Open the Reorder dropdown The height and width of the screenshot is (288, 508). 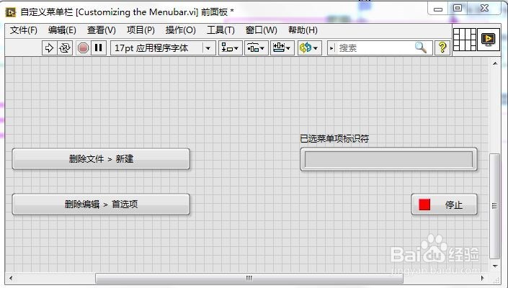309,48
